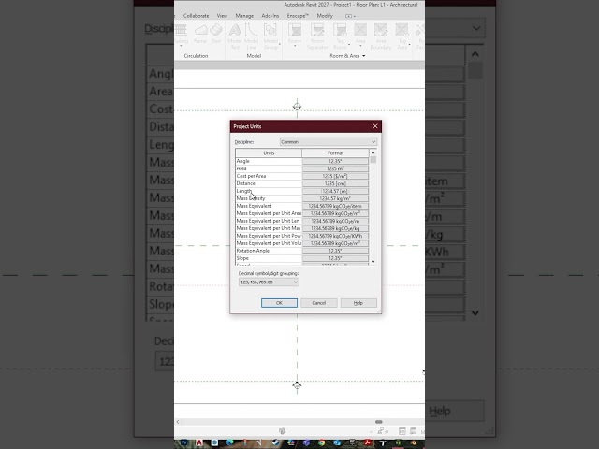Click the Format column header
The image size is (599, 449).
(335, 152)
